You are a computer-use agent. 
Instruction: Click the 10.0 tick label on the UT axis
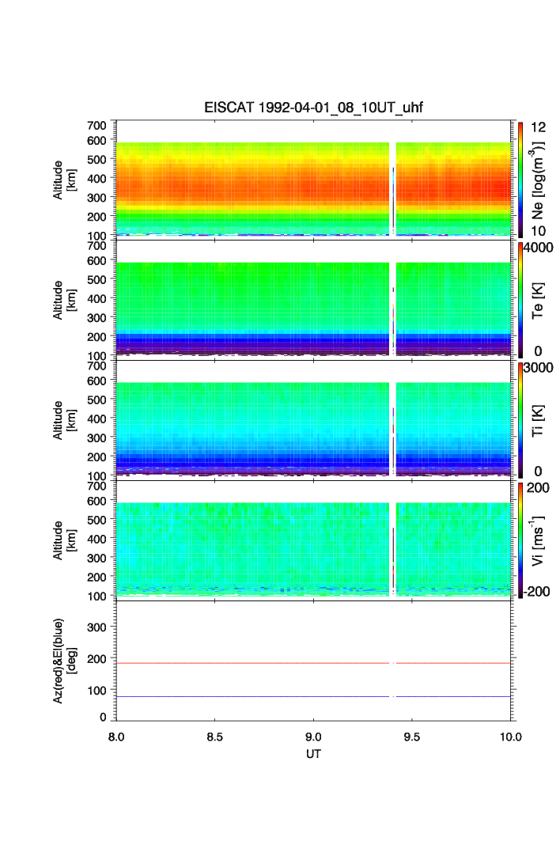click(x=511, y=737)
